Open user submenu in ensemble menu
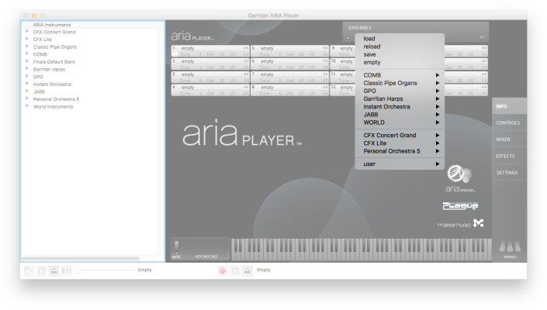The width and height of the screenshot is (547, 310). coord(400,164)
